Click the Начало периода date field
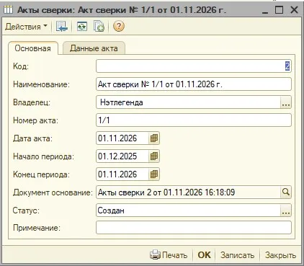 pos(122,156)
